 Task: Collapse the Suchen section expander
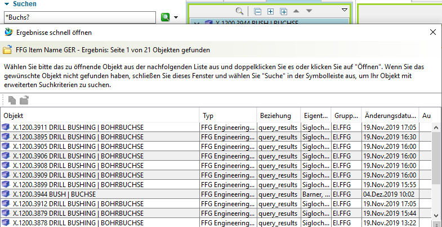tap(6, 3)
